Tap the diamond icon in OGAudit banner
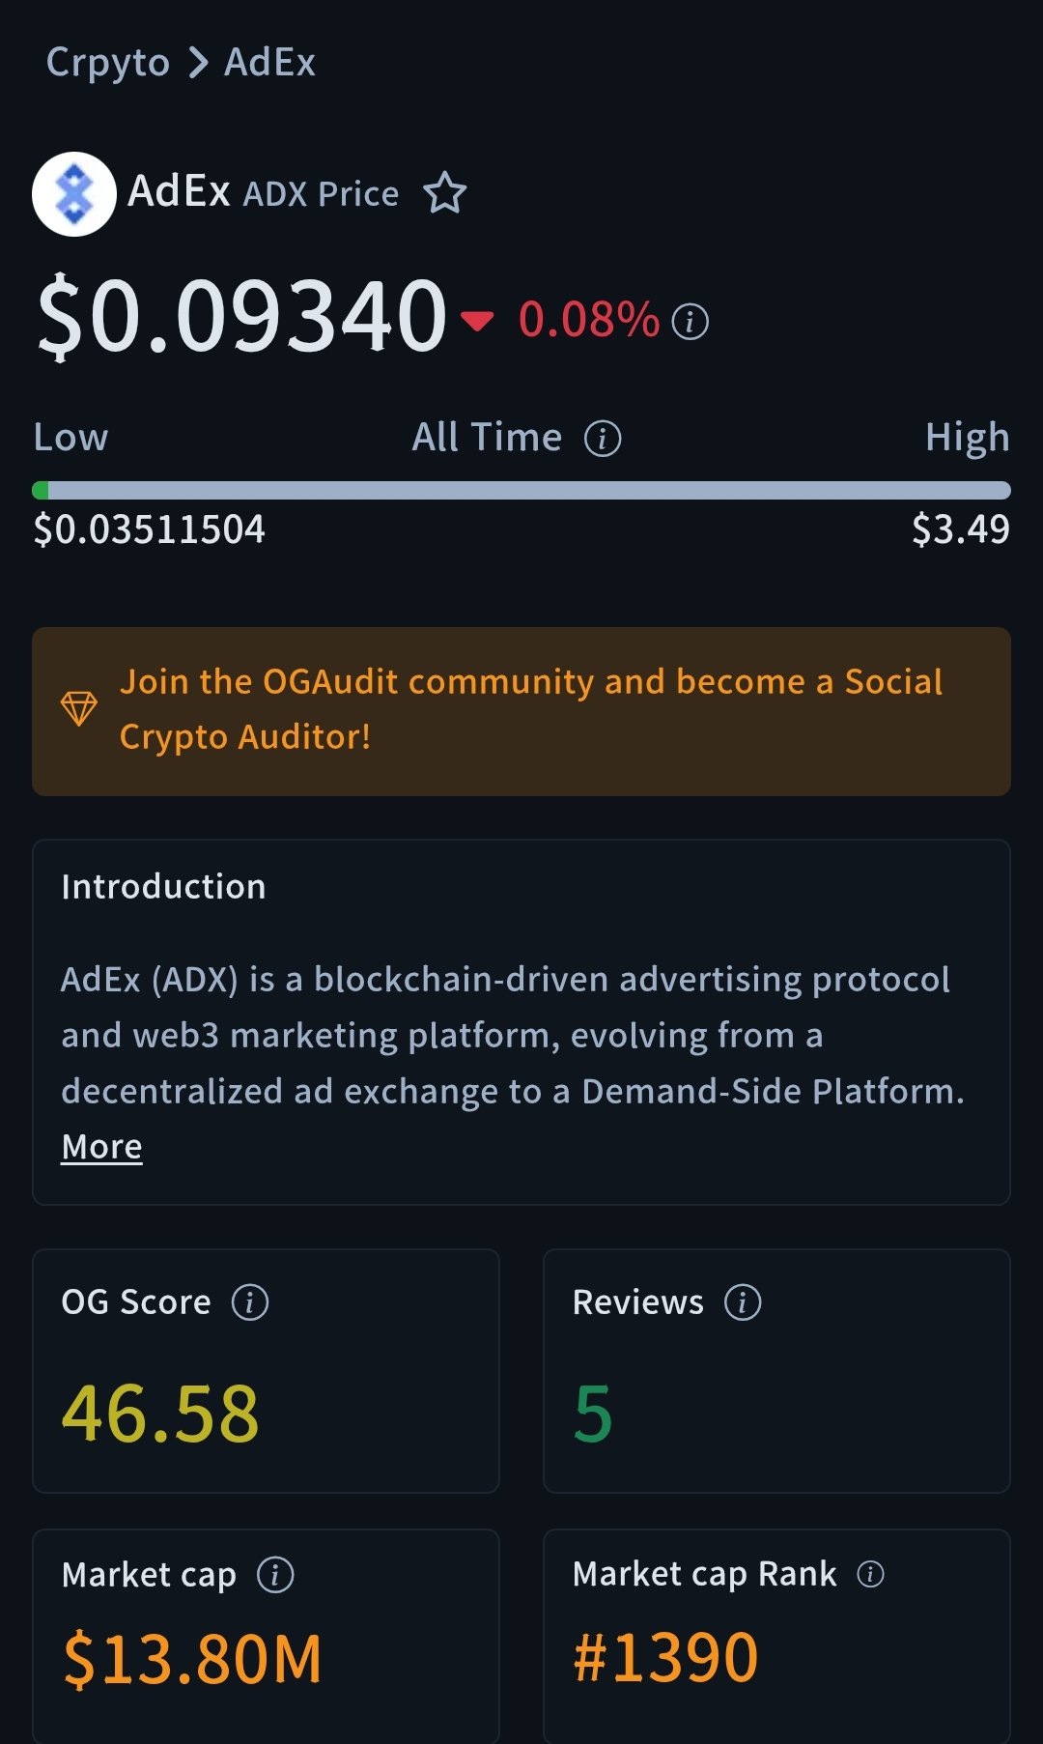This screenshot has width=1043, height=1744. tap(79, 709)
